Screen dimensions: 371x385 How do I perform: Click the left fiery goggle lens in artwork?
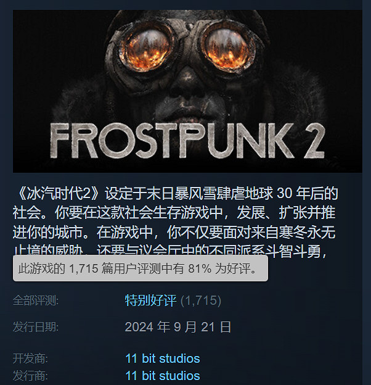(146, 50)
